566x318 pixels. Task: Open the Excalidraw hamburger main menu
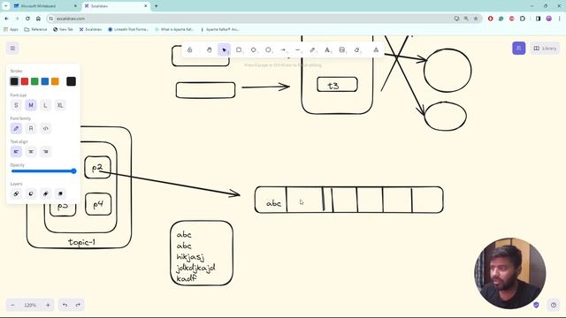point(12,48)
